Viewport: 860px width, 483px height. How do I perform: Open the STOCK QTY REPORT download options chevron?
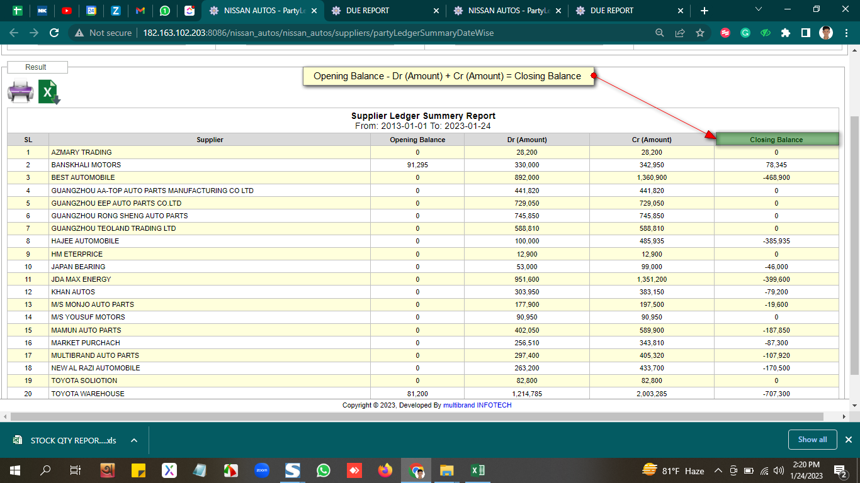click(134, 440)
